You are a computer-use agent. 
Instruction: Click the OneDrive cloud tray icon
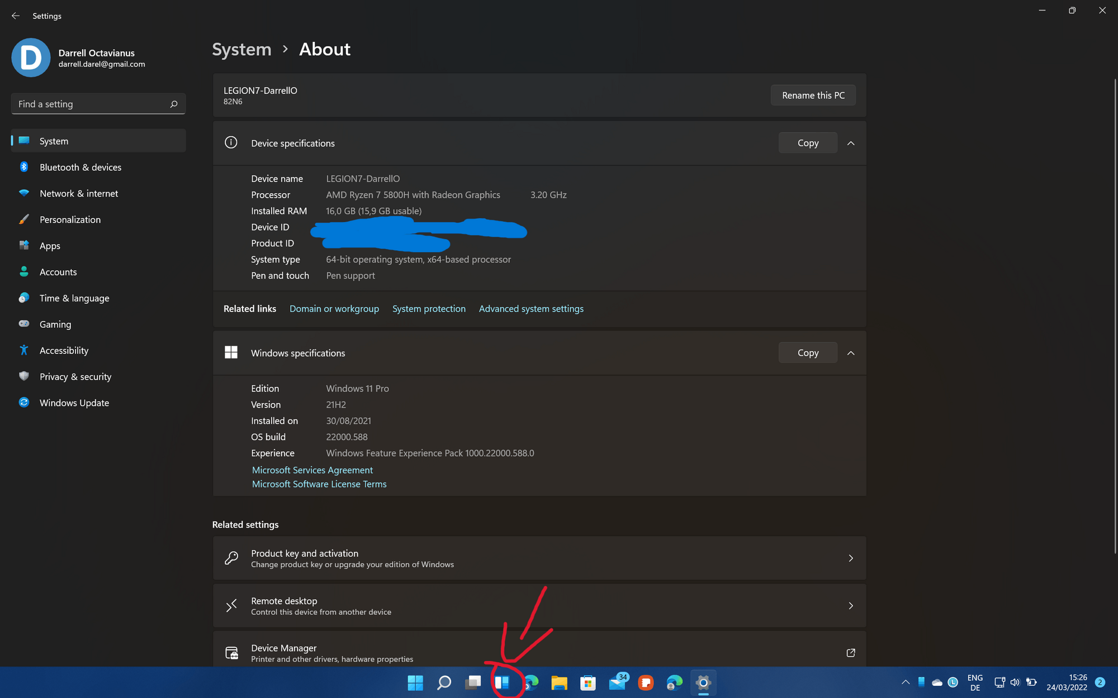click(x=937, y=682)
